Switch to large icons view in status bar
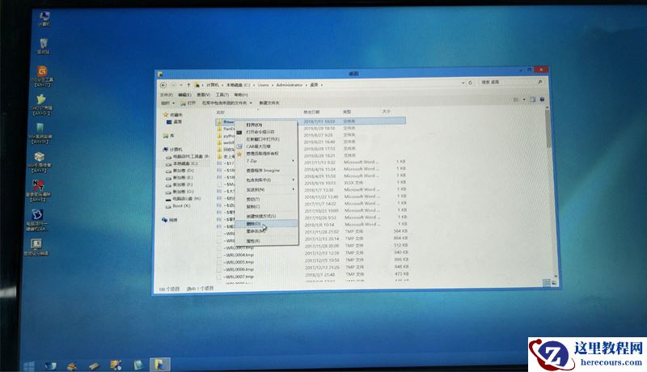 pyautogui.click(x=554, y=283)
